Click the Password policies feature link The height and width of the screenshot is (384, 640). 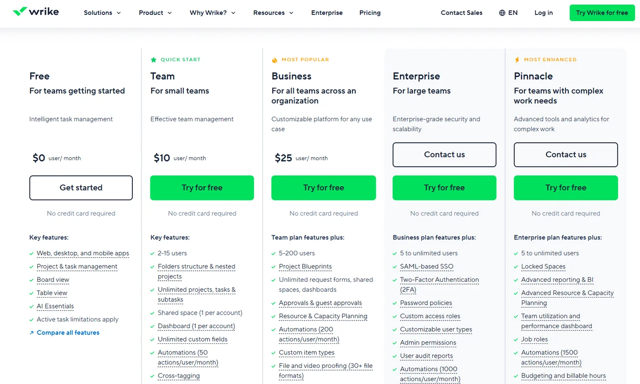426,303
